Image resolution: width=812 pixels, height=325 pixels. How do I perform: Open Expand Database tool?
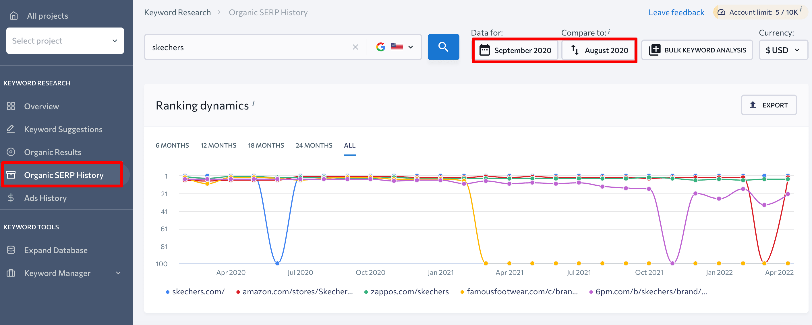[56, 250]
